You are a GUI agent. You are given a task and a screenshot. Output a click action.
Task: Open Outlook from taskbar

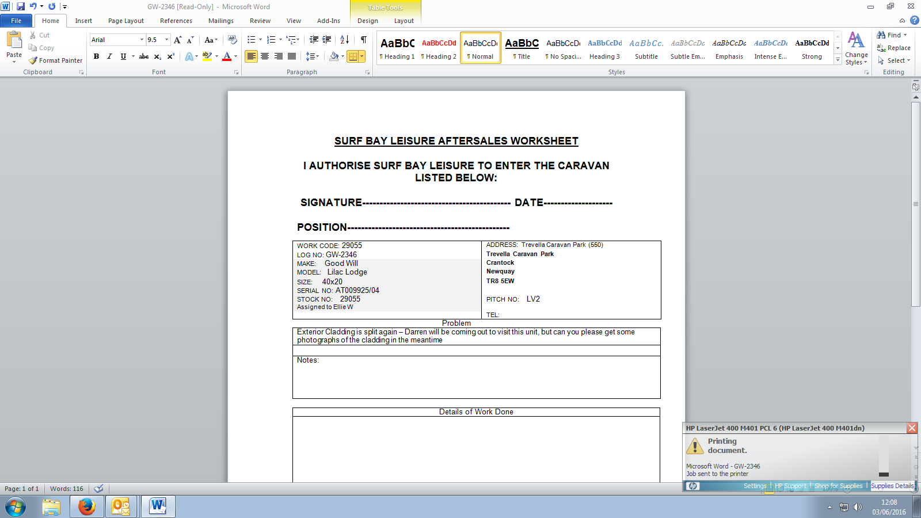coord(121,506)
